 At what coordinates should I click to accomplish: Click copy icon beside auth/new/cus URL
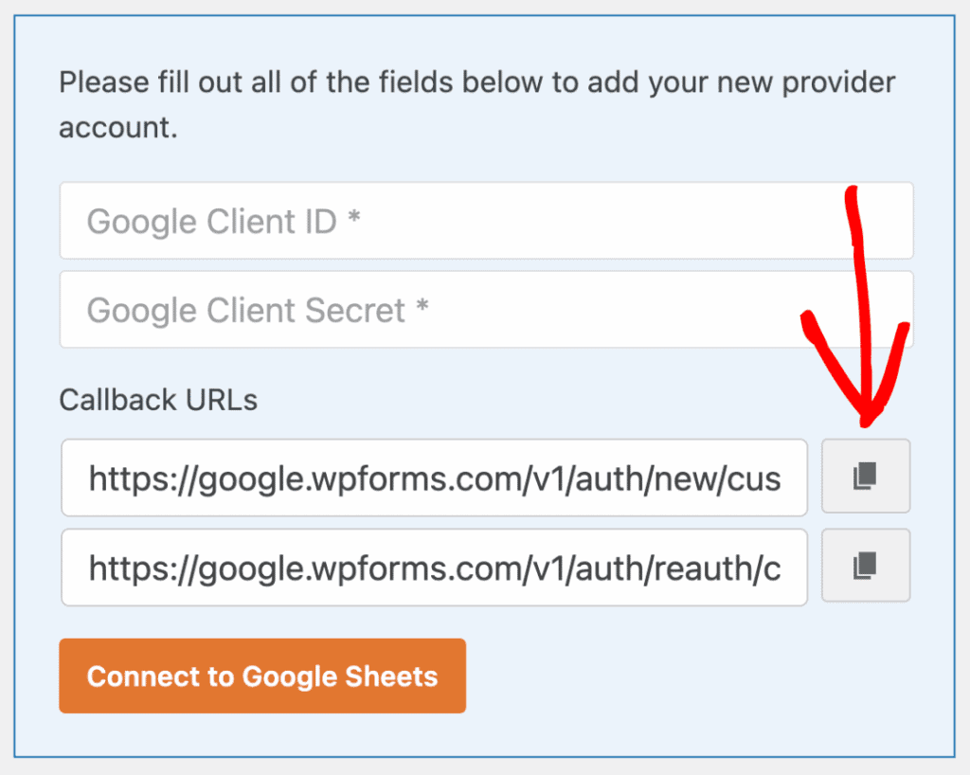tap(866, 477)
